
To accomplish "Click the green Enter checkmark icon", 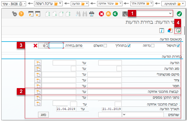I will [x=179, y=14].
